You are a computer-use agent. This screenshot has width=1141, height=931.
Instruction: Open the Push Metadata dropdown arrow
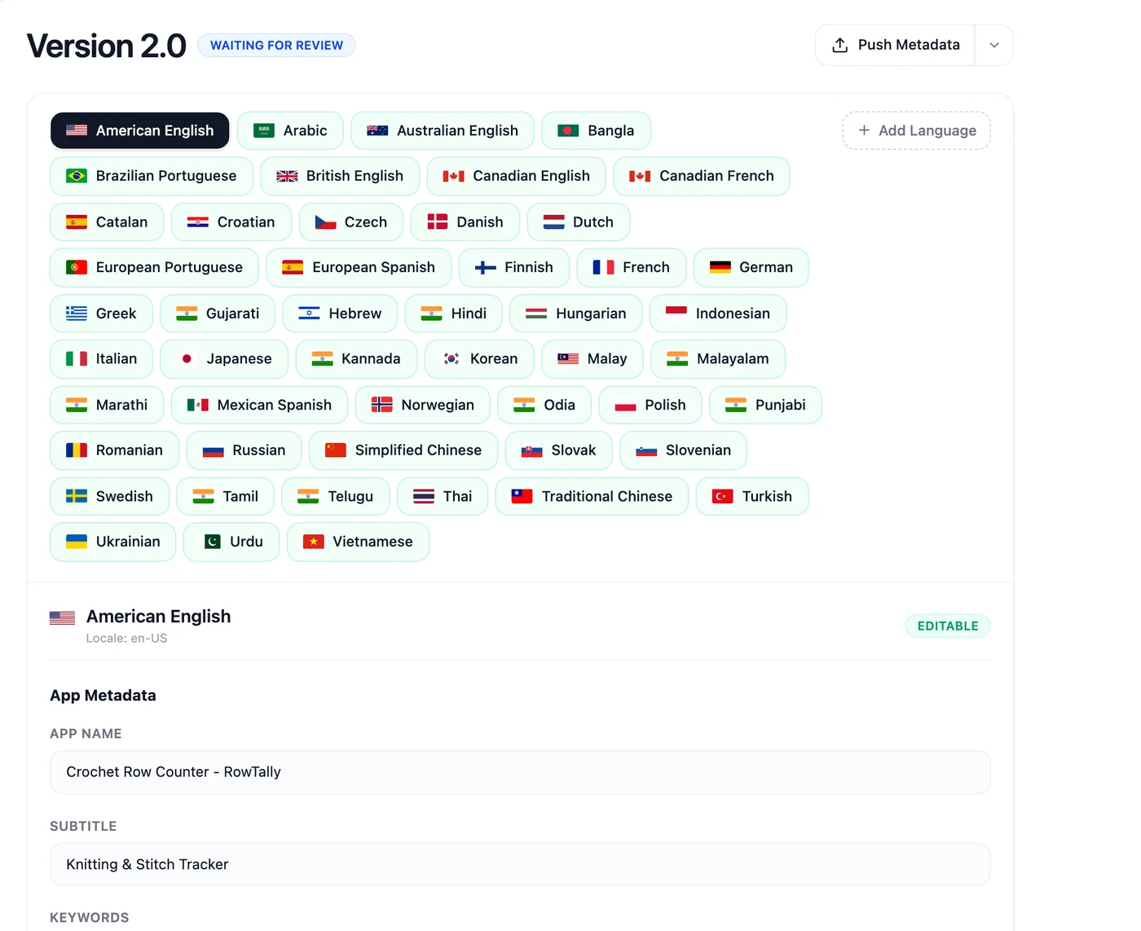coord(994,46)
